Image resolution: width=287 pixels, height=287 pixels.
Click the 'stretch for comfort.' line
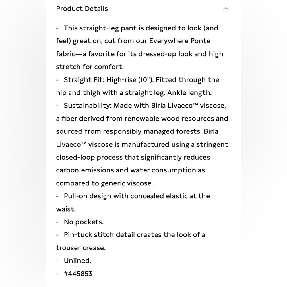[90, 67]
